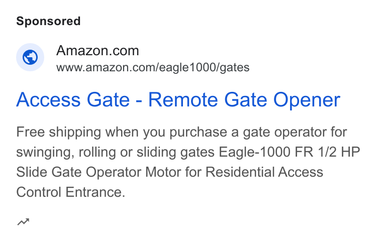Click "gates" at the end of the URL
This screenshot has width=382, height=246.
click(235, 68)
